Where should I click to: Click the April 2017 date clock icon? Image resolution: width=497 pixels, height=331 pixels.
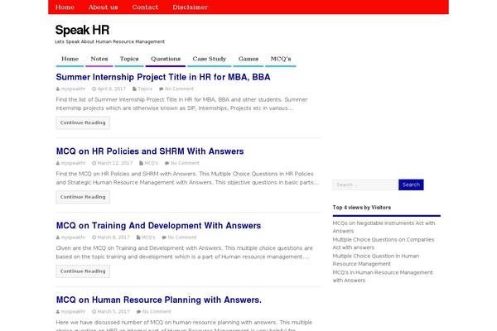pos(94,89)
